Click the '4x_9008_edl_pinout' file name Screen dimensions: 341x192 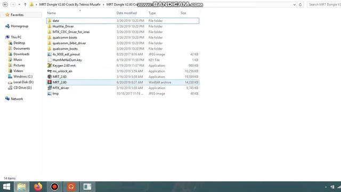tap(66, 54)
